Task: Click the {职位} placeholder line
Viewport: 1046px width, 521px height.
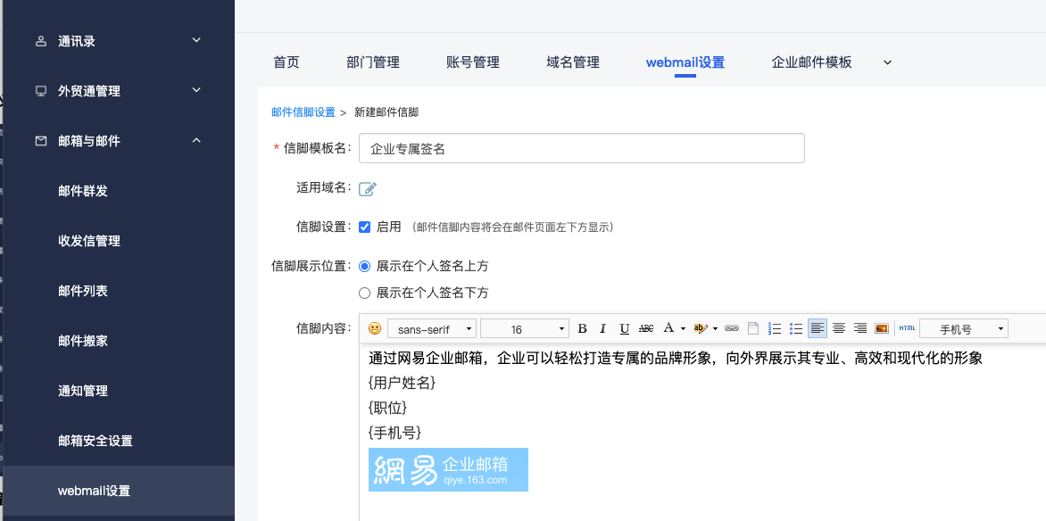Action: click(x=387, y=408)
